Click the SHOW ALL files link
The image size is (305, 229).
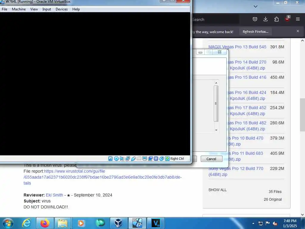pos(217,190)
